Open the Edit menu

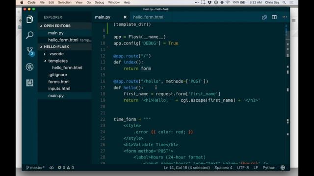tap(51, 2)
